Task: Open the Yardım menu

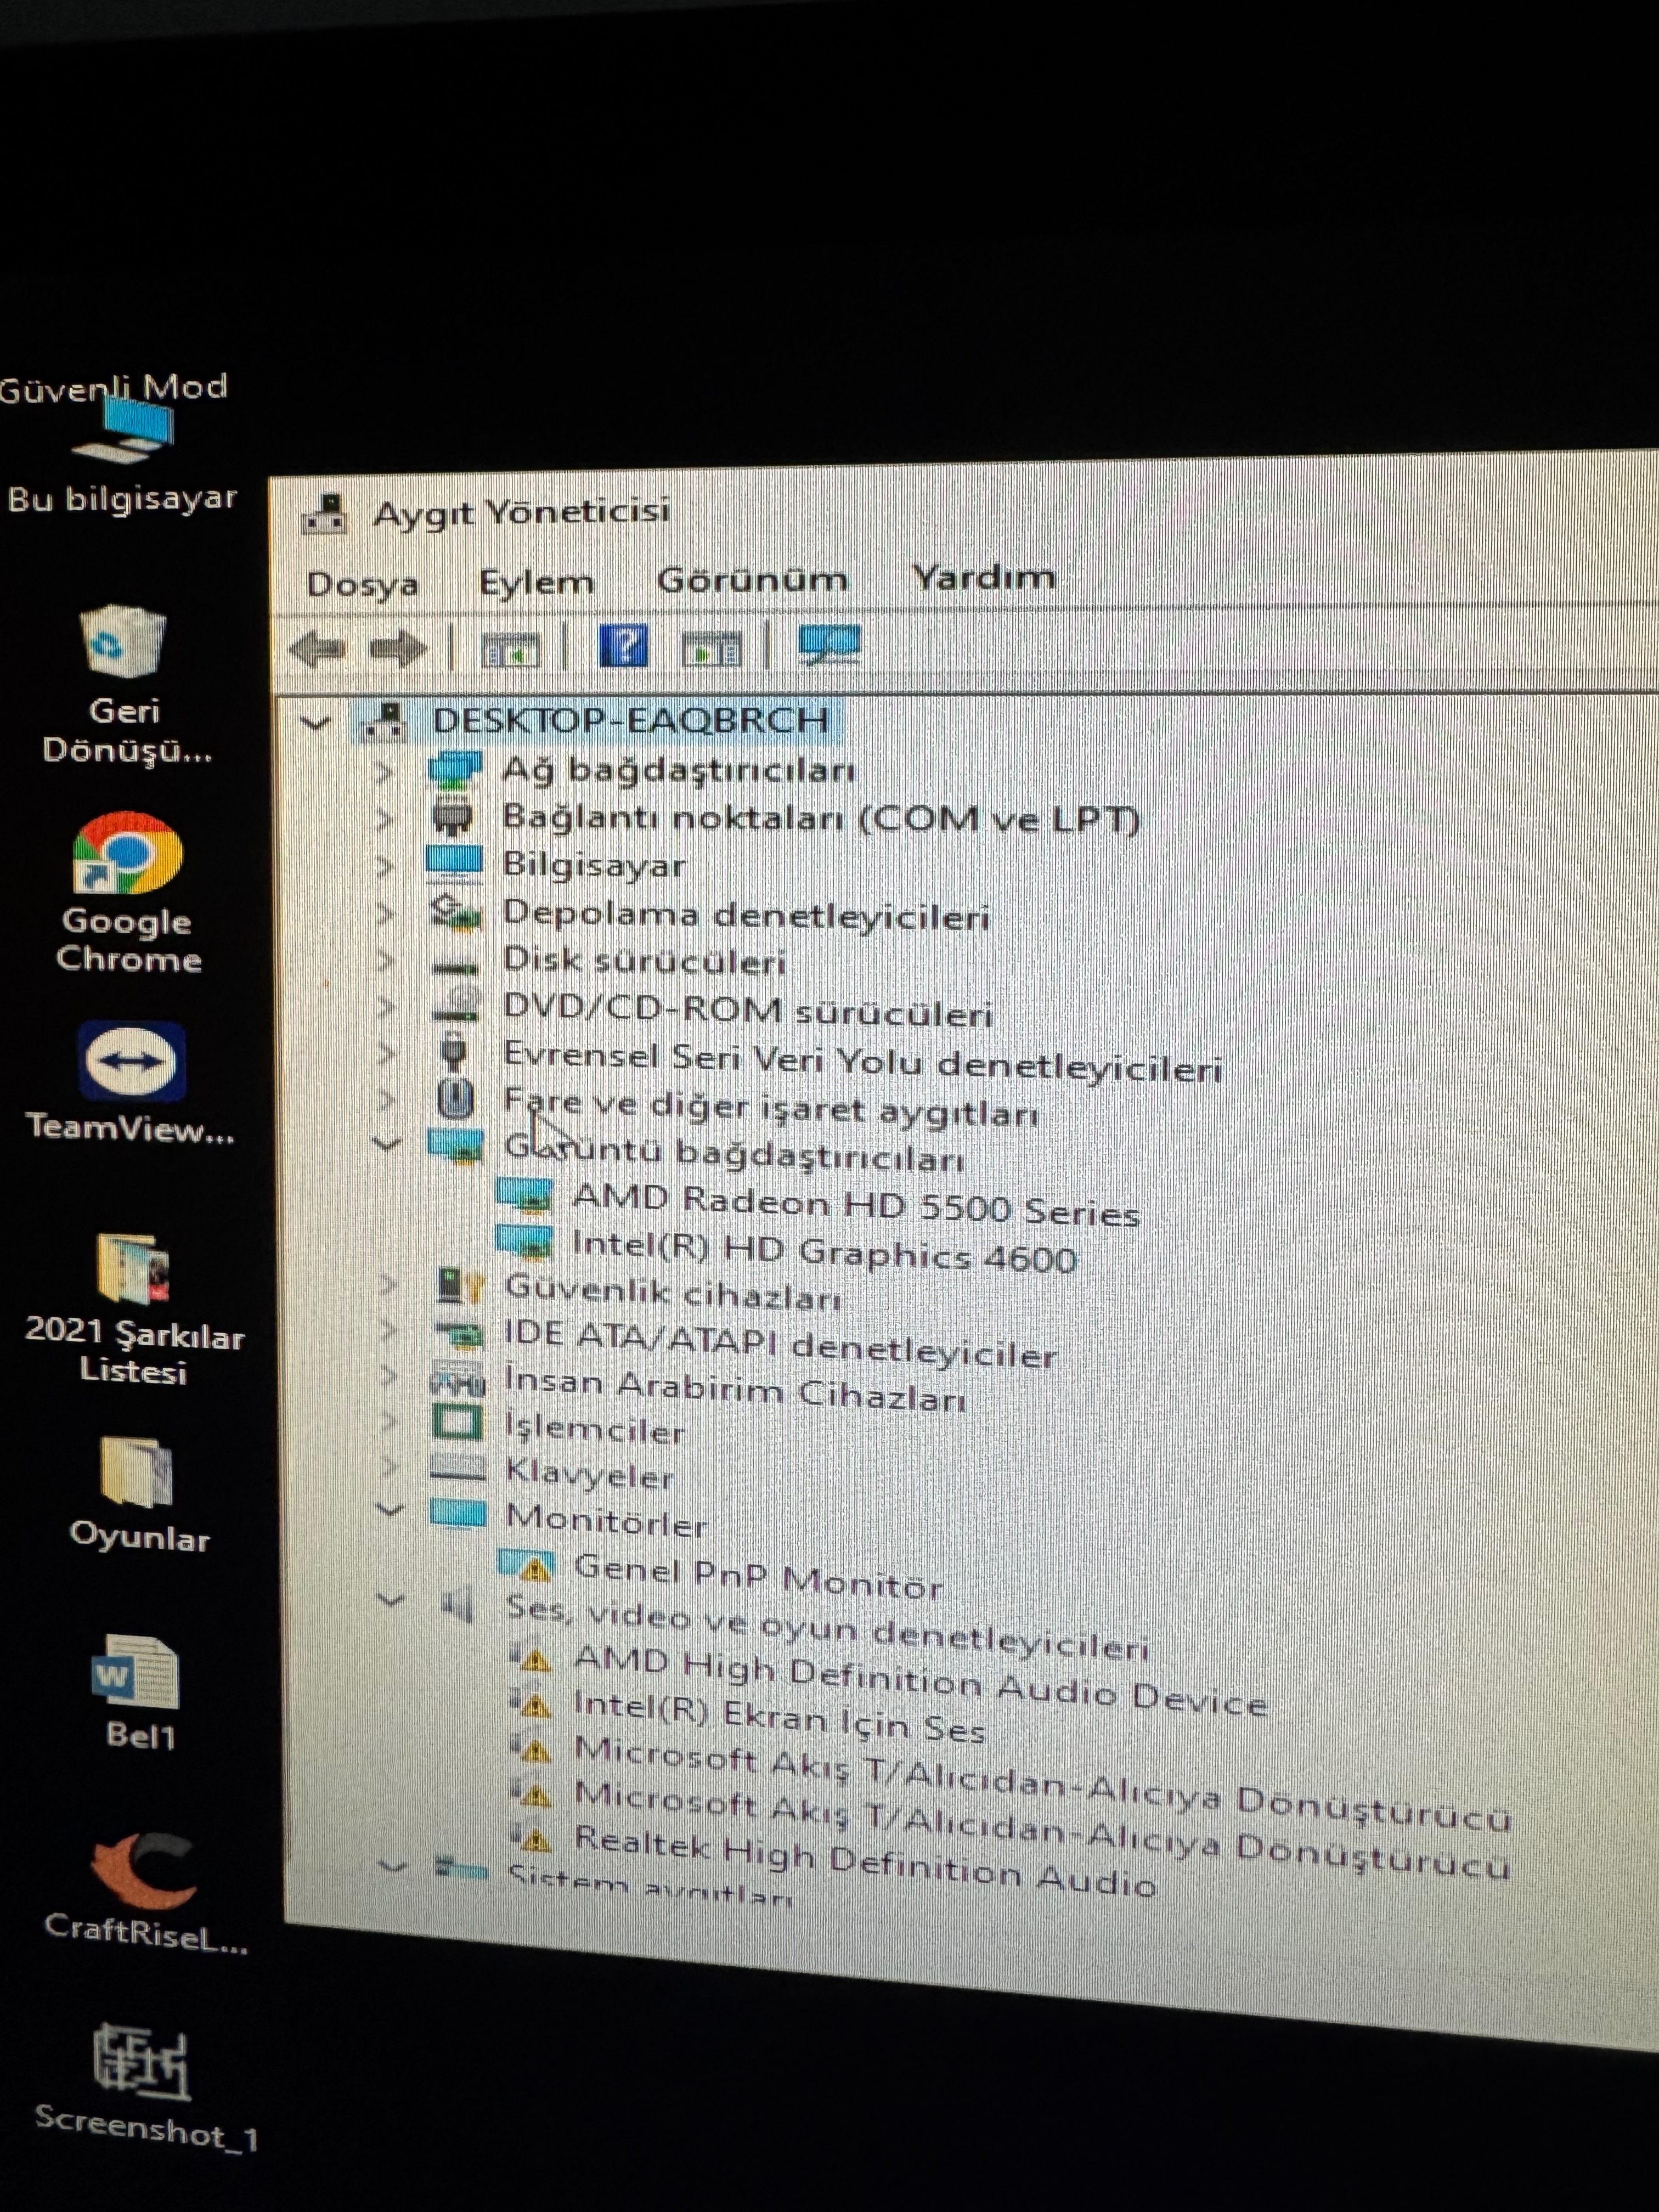Action: click(x=984, y=576)
